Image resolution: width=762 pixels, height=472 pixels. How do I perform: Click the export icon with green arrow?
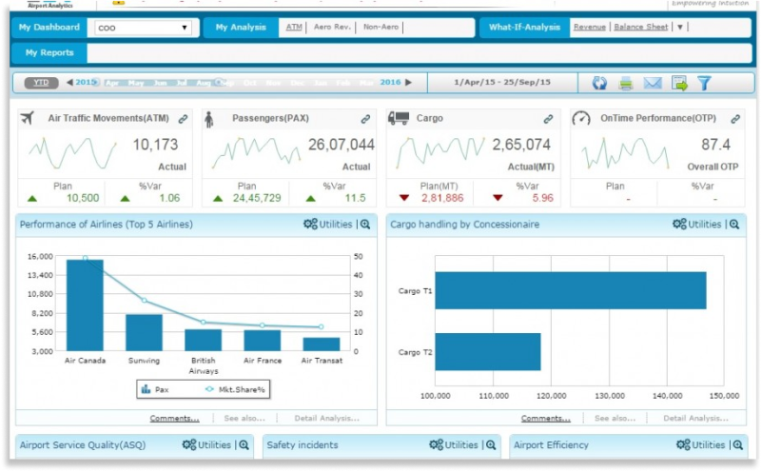coord(679,83)
